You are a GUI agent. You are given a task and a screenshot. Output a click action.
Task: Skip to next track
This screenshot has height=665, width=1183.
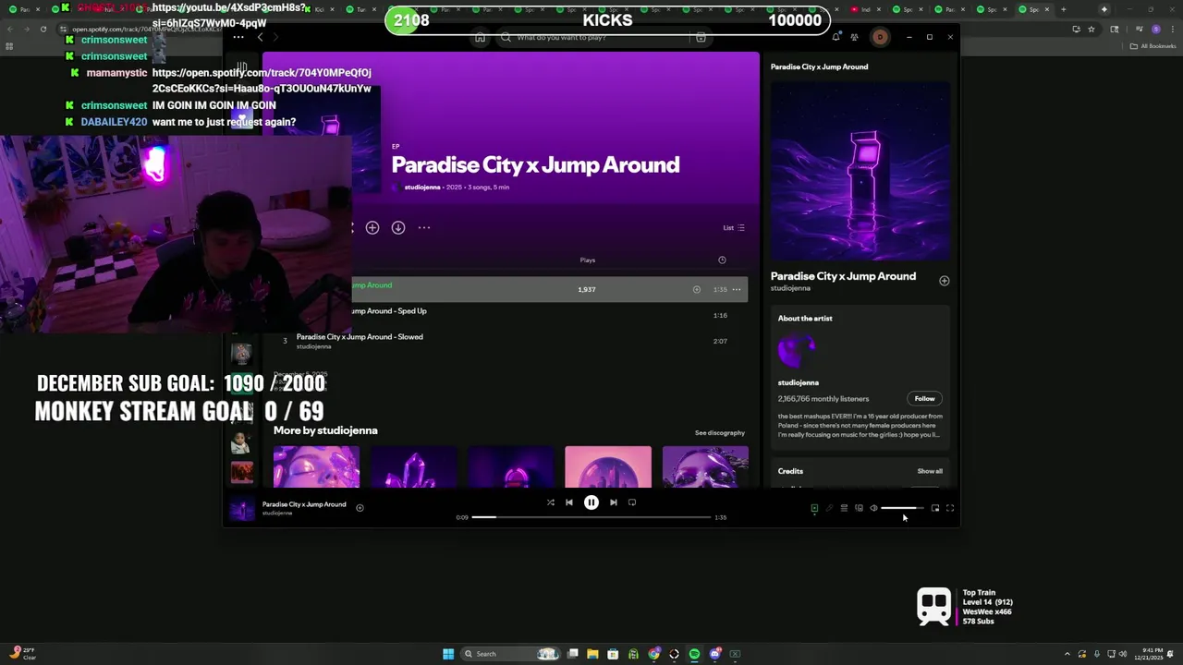click(613, 502)
